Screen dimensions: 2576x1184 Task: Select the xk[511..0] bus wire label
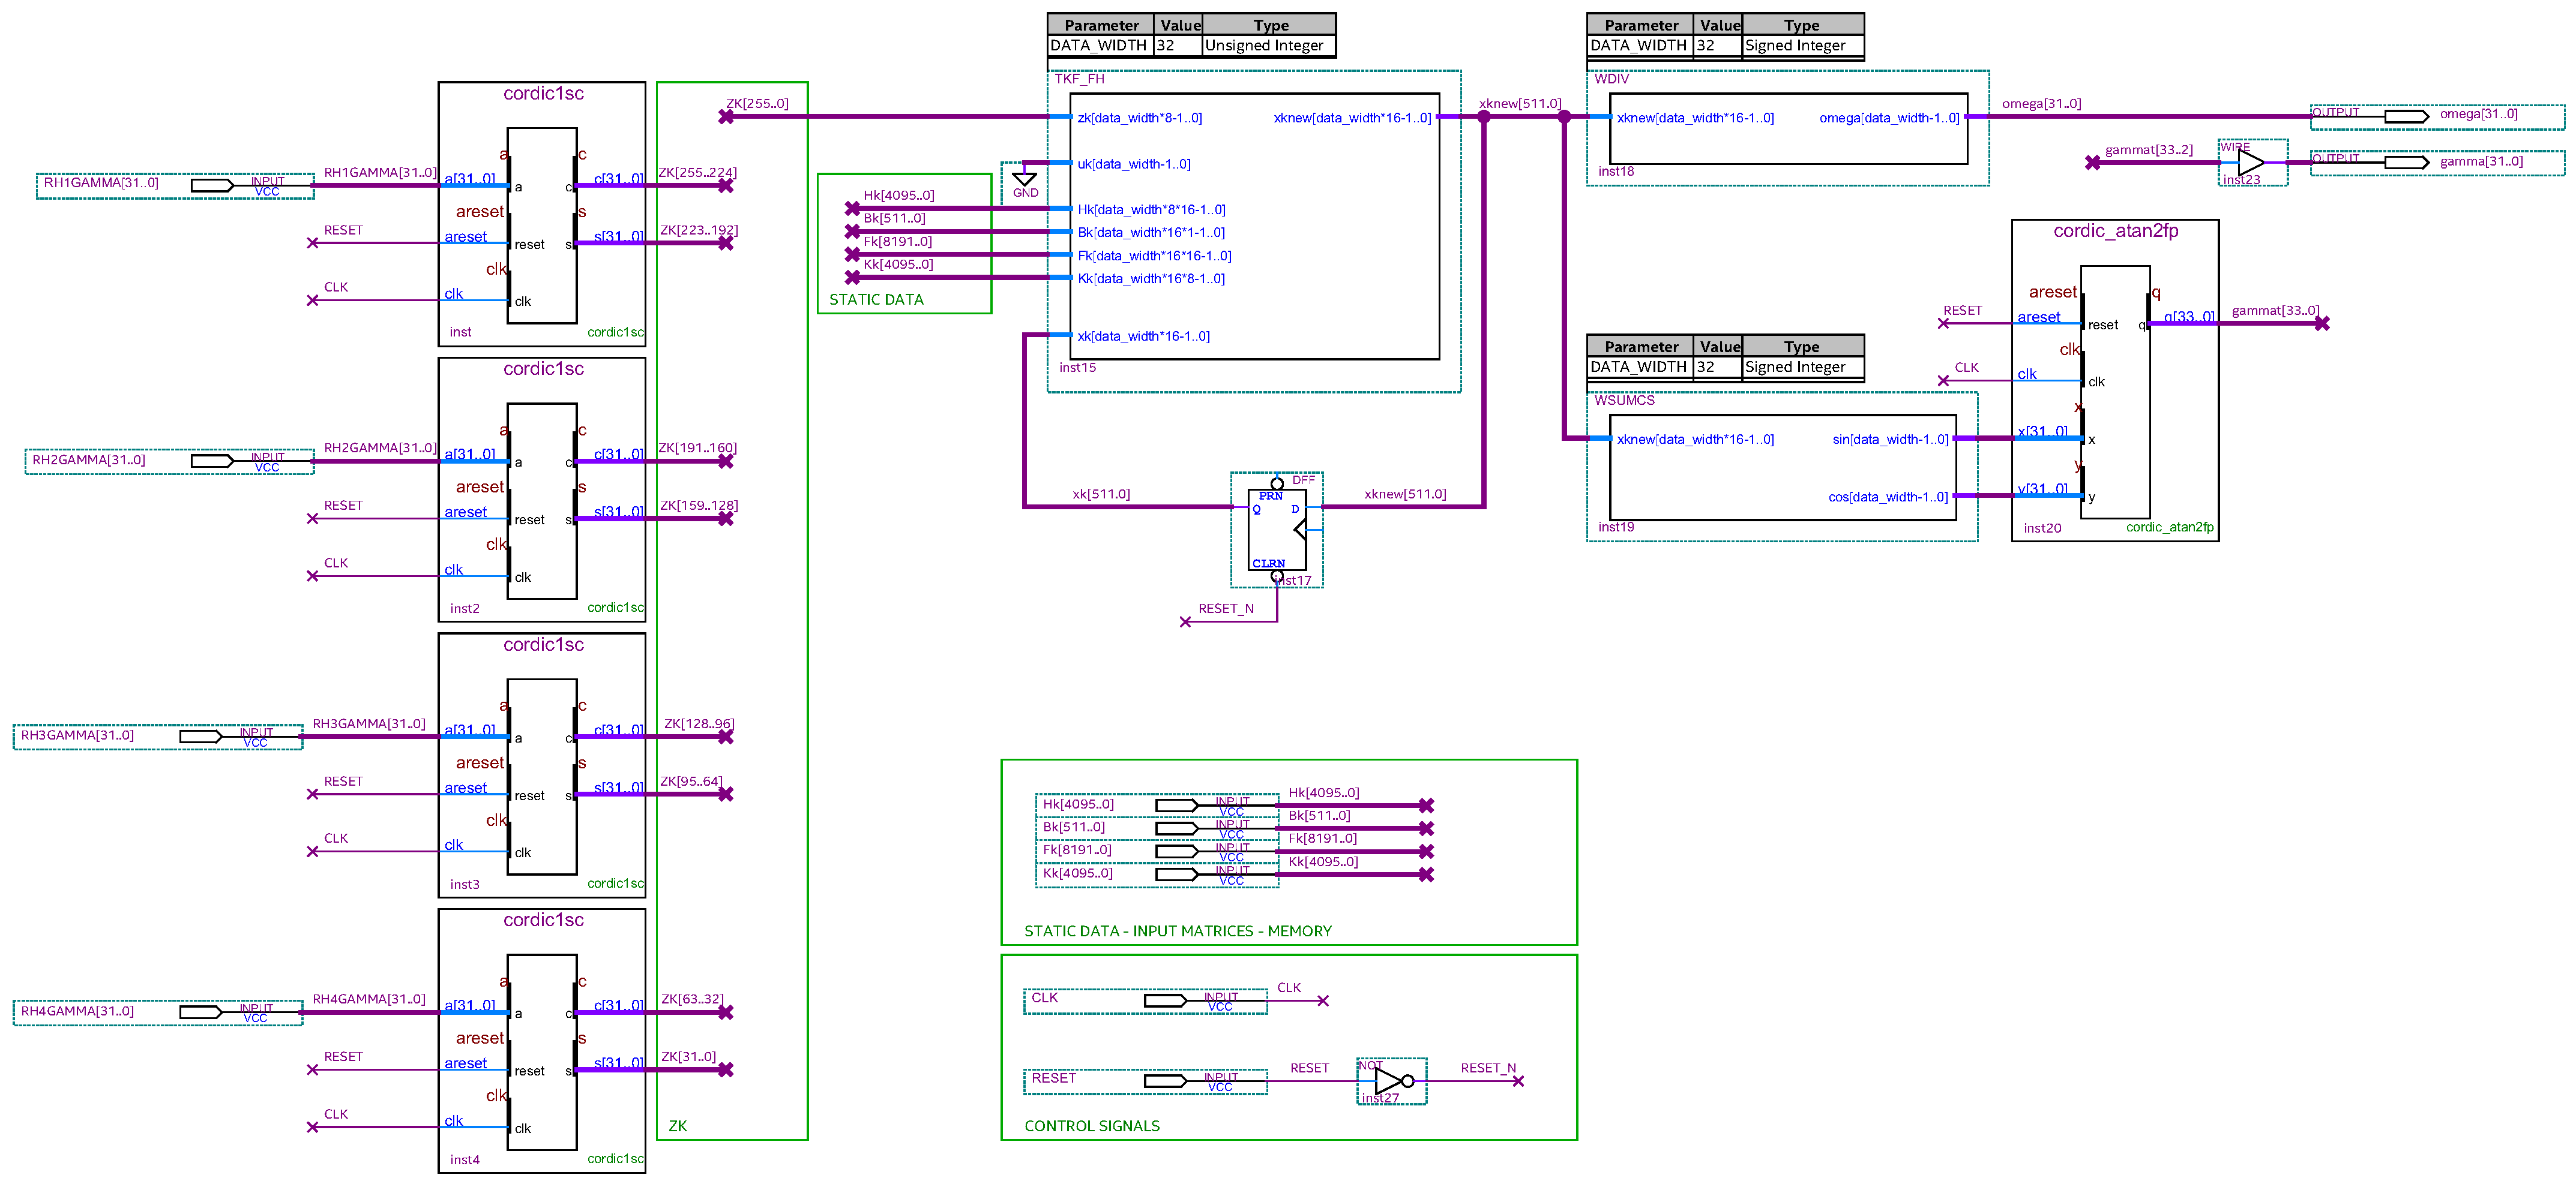coord(1100,494)
